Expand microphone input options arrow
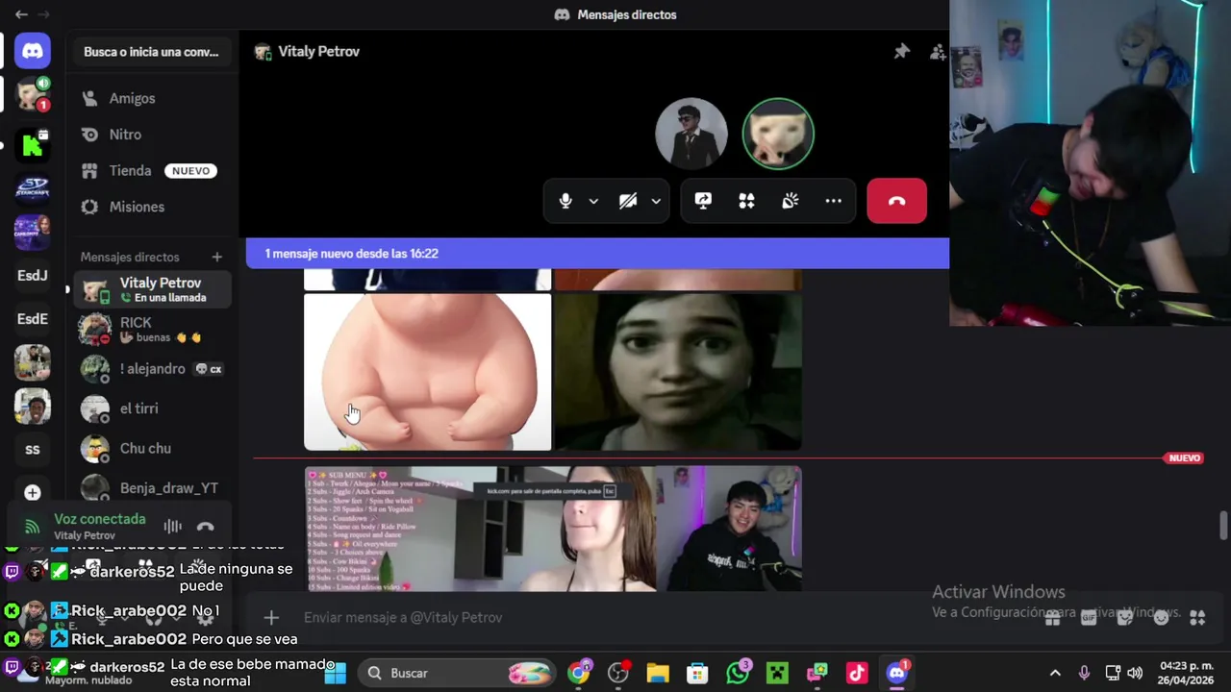1231x692 pixels. [x=593, y=201]
